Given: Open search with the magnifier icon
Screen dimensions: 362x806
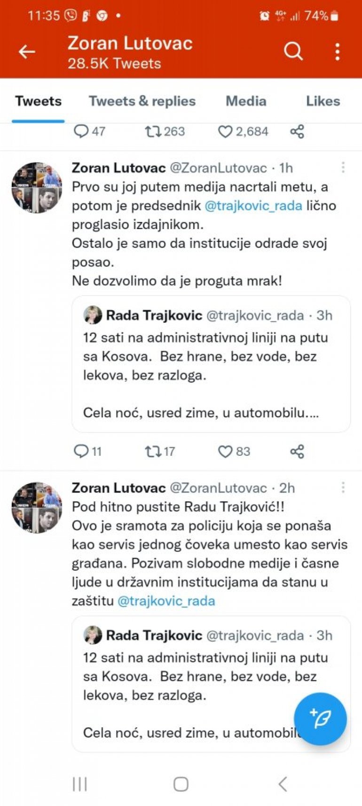Looking at the screenshot, I should (293, 51).
